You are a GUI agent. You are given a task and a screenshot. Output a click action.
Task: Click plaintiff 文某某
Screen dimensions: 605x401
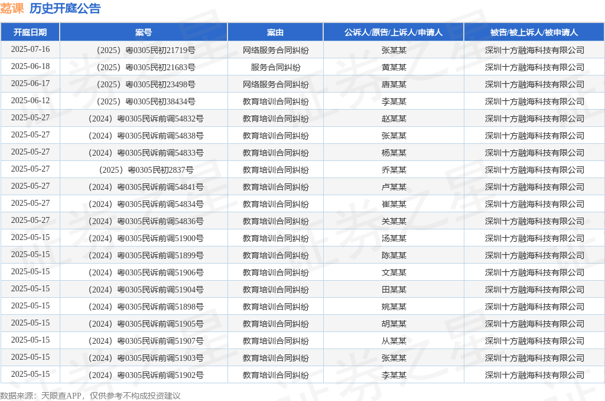click(x=393, y=272)
